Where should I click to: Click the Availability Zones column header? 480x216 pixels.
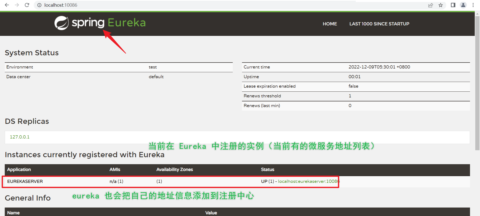(x=175, y=169)
